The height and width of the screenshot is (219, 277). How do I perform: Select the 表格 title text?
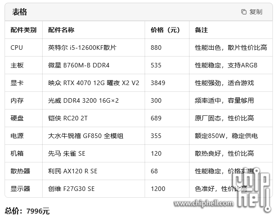(19, 12)
